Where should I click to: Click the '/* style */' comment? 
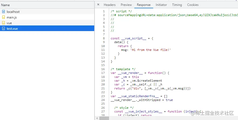tap(124, 108)
